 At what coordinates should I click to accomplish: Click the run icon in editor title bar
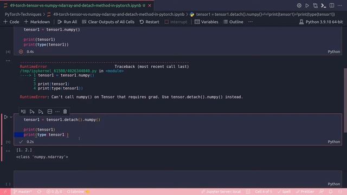click(307, 5)
